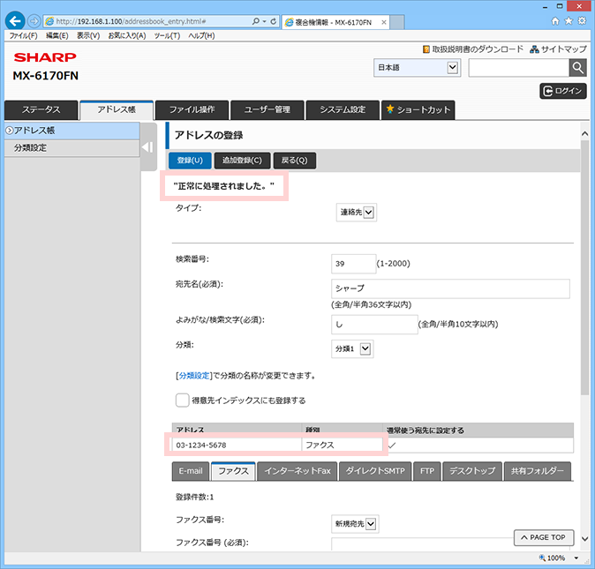This screenshot has height=569, width=595.
Task: Close the MX-6170FN browser tab
Action: 384,22
